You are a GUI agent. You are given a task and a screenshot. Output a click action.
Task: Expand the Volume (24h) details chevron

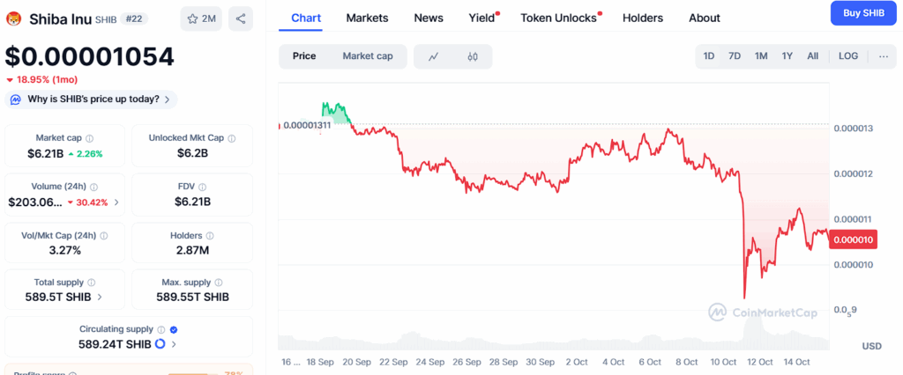pos(117,202)
